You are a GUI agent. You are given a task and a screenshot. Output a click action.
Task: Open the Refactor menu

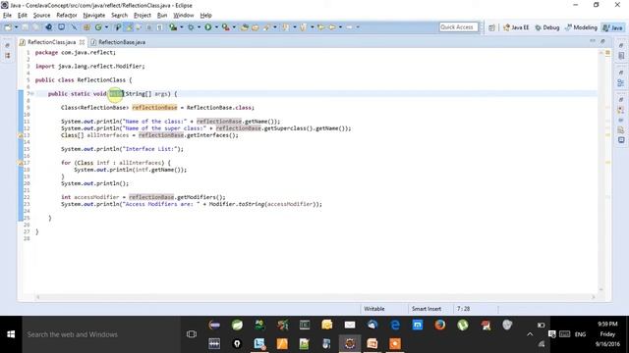[67, 16]
